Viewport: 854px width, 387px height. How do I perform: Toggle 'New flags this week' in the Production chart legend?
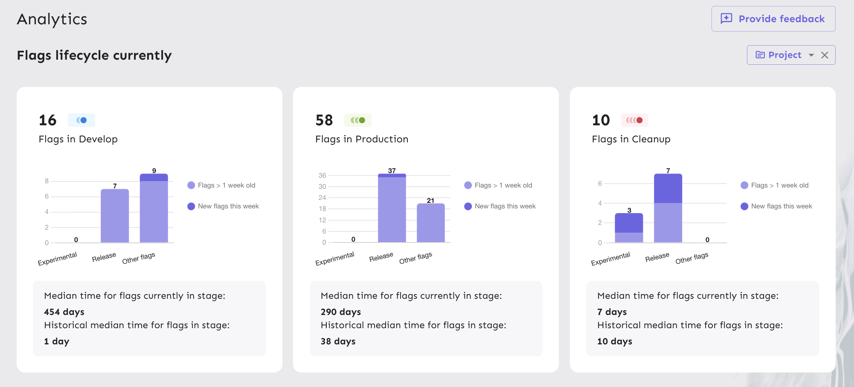click(x=504, y=206)
